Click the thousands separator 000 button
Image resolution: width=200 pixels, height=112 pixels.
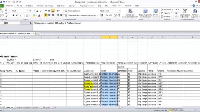point(110,15)
